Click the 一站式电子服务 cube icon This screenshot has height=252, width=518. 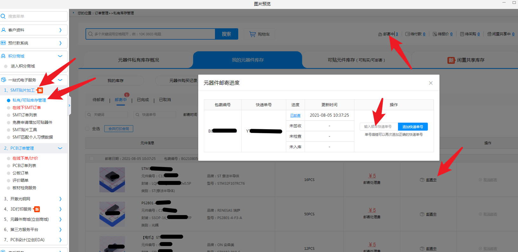3,80
